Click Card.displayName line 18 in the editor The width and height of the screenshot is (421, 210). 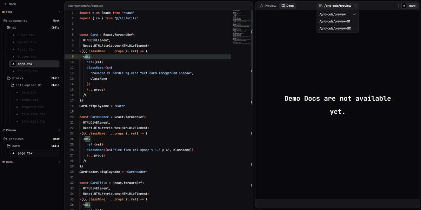102,106
